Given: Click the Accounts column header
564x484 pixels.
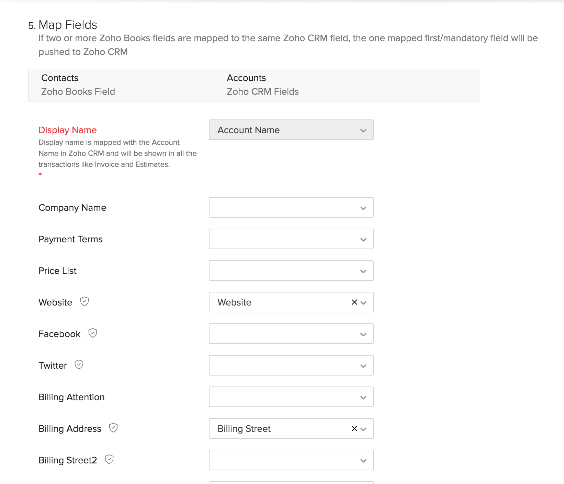Looking at the screenshot, I should click(246, 78).
